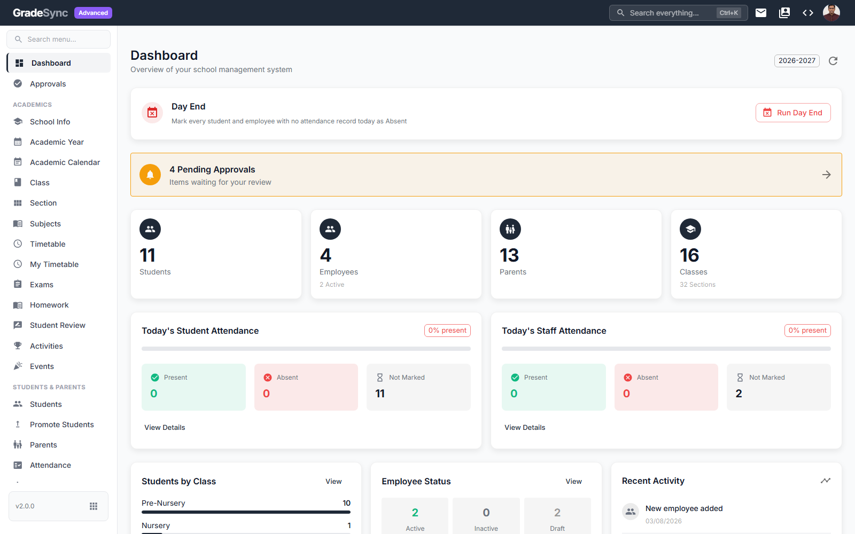Click the new employee added avatar icon
The height and width of the screenshot is (534, 855).
(631, 512)
